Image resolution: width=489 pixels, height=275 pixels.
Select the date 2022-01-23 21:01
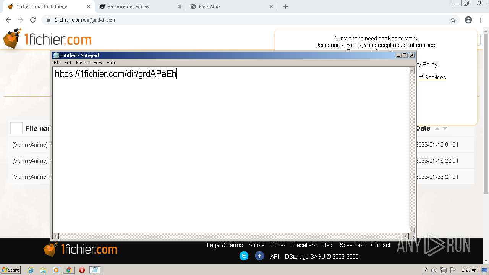438,177
